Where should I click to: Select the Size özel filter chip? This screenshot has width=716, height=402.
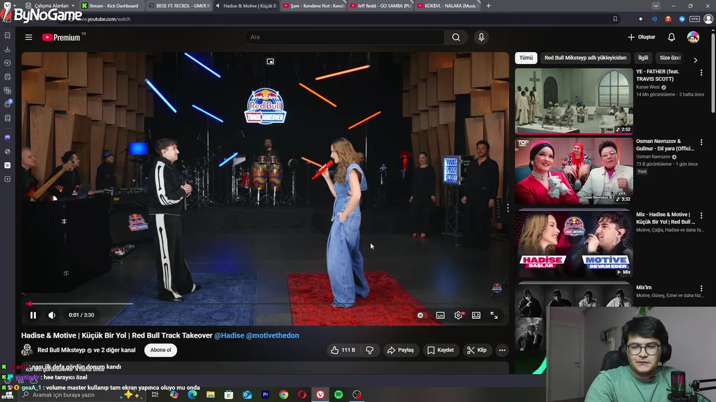670,58
